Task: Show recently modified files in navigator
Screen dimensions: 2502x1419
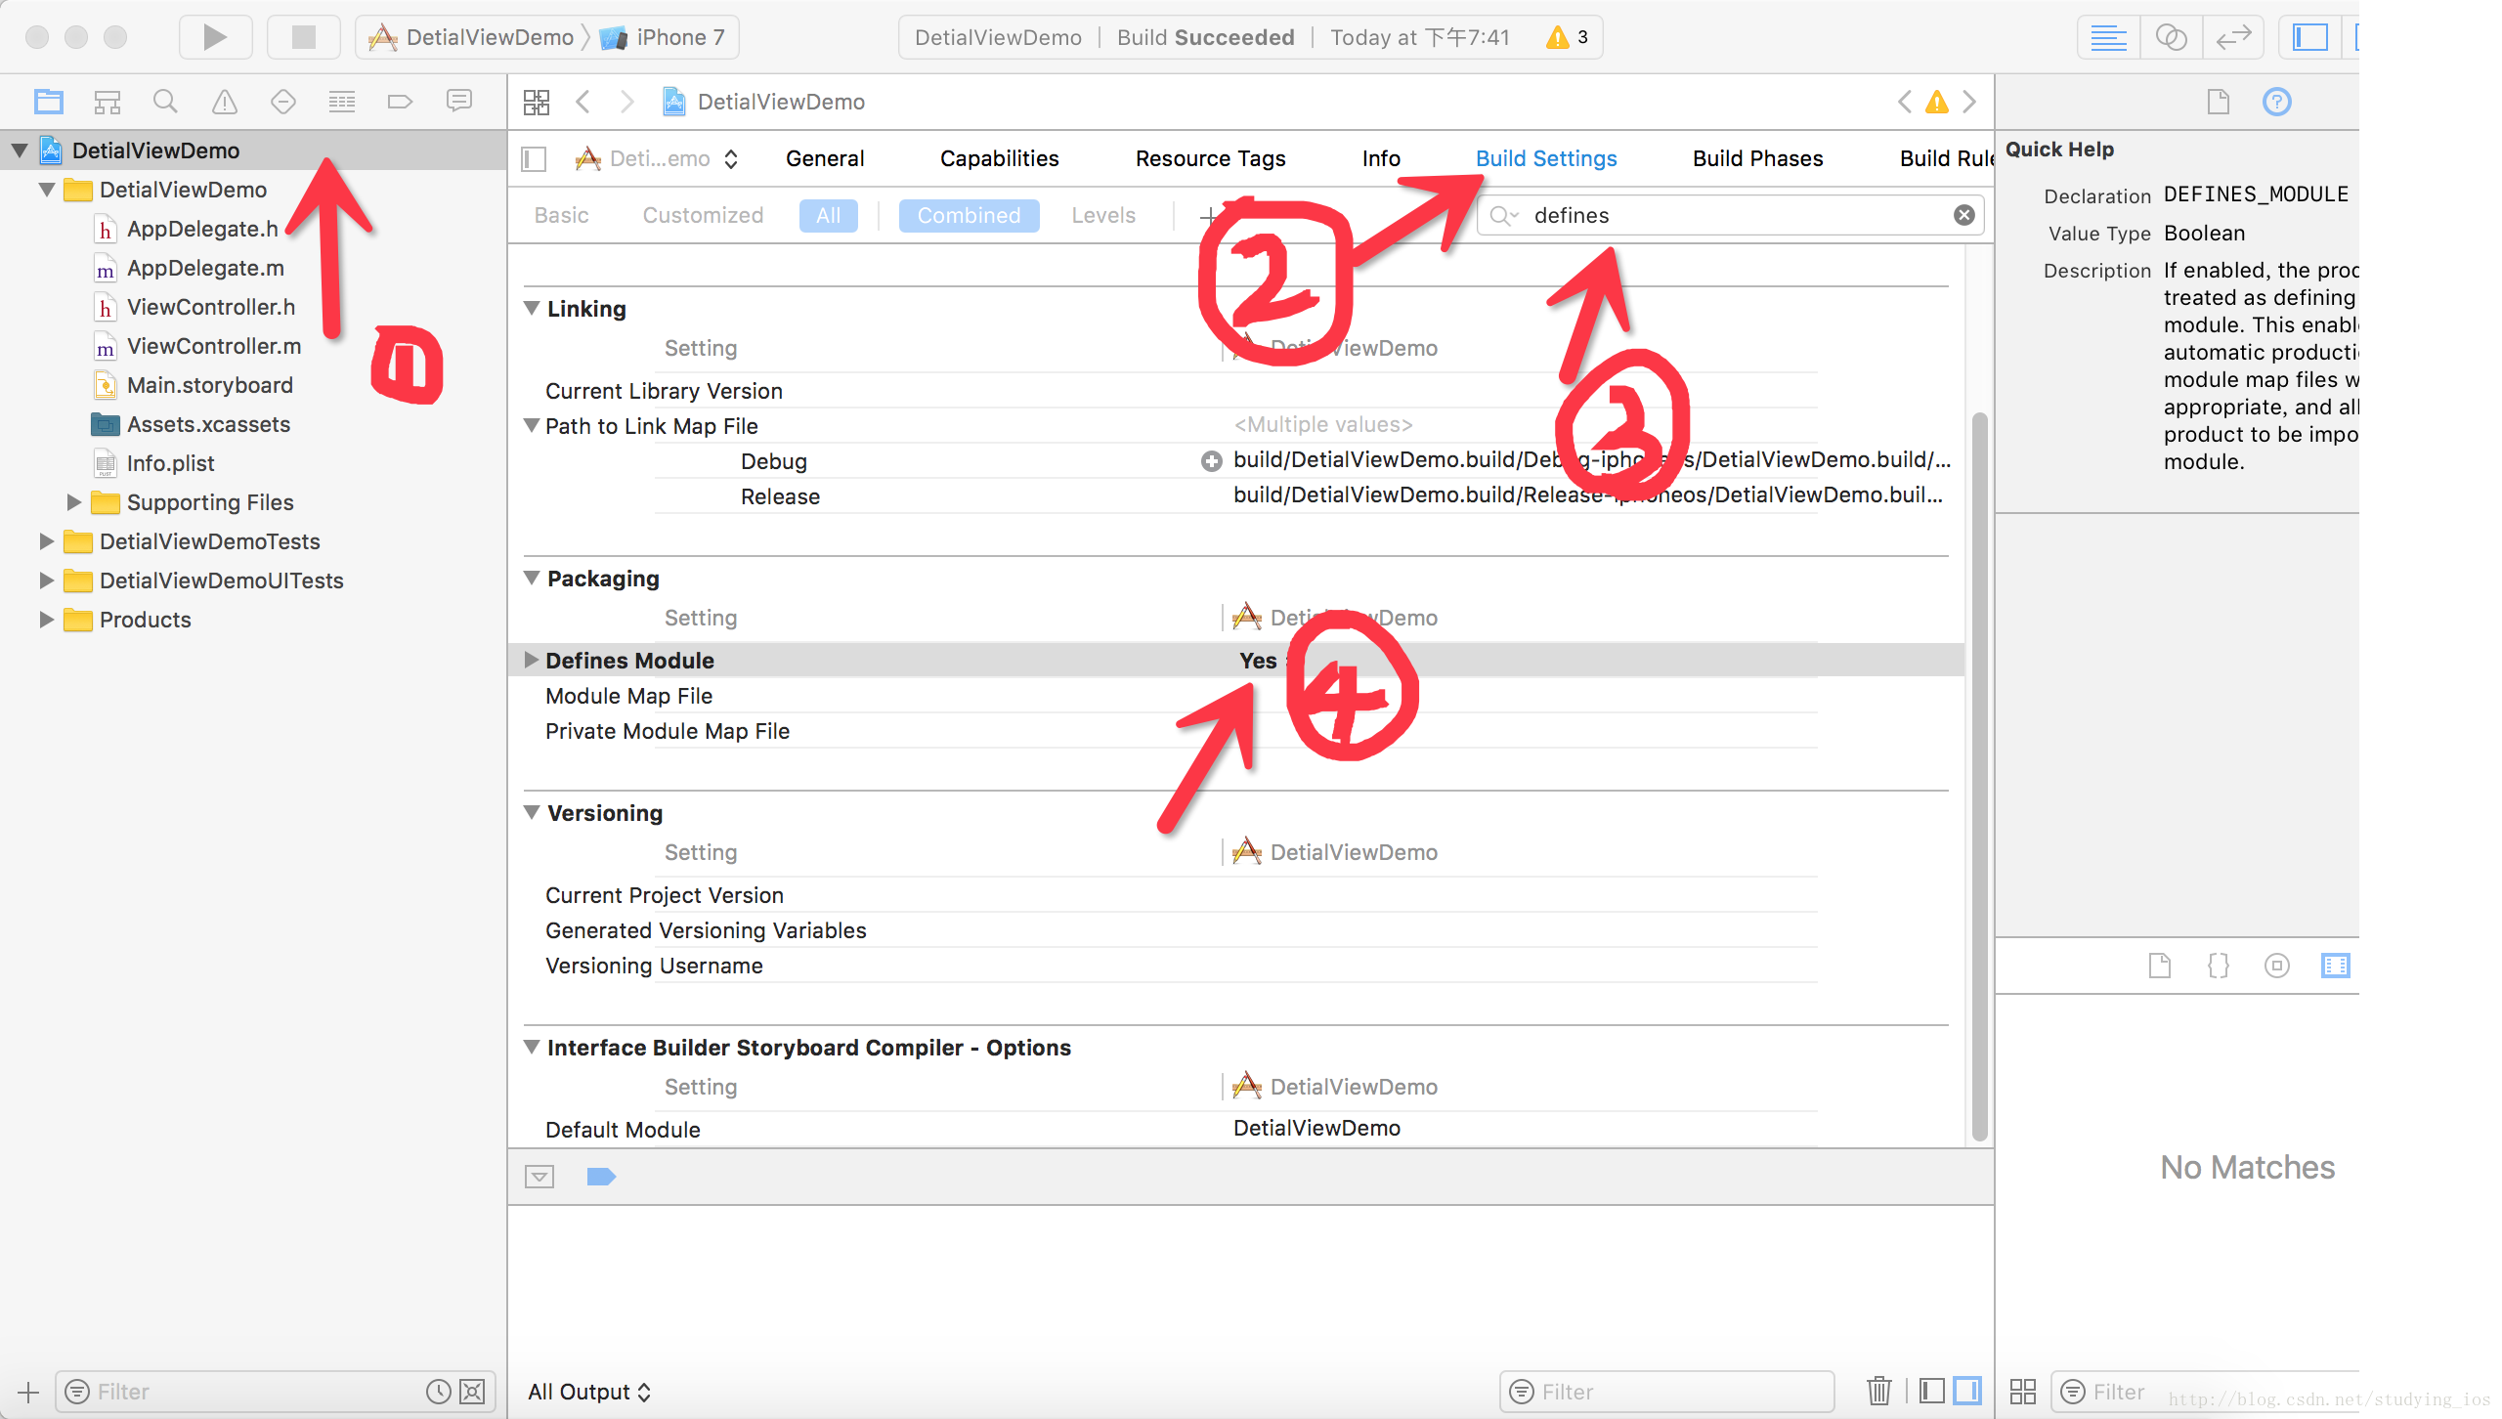Action: 439,1392
